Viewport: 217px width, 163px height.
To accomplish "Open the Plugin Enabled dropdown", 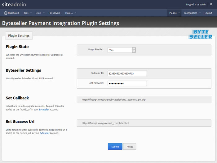I will [x=122, y=50].
